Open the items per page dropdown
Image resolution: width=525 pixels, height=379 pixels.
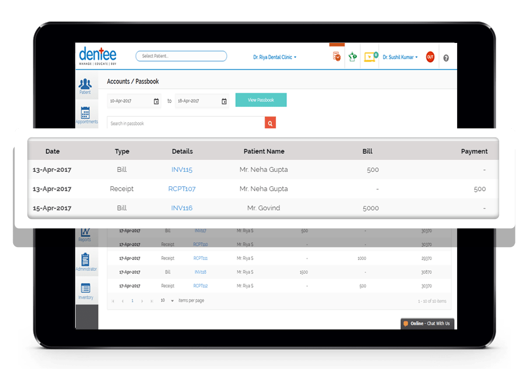167,301
